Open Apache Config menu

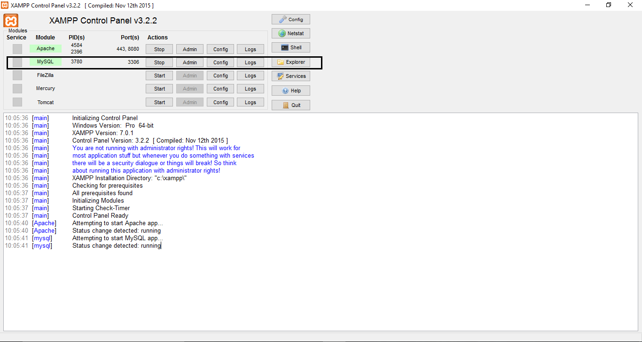[x=220, y=49]
